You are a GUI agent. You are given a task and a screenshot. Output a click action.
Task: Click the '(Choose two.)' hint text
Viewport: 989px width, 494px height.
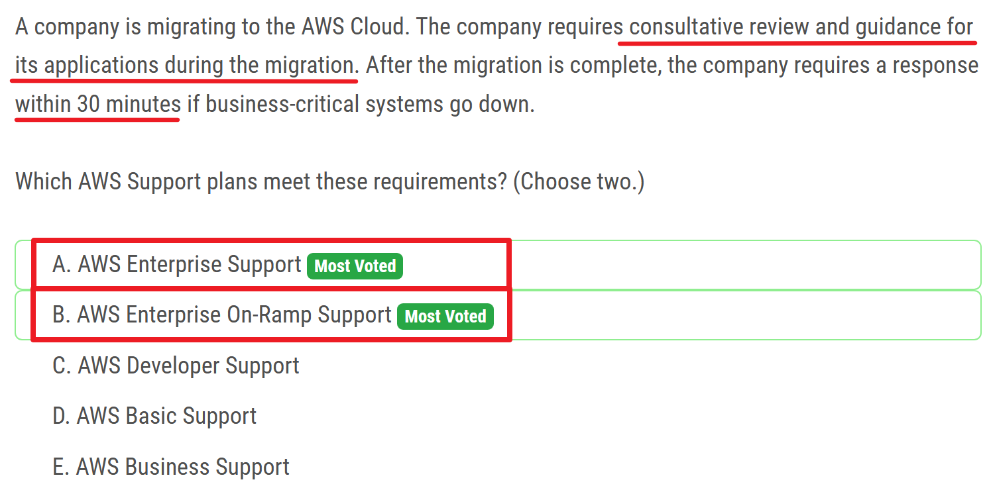pyautogui.click(x=579, y=181)
